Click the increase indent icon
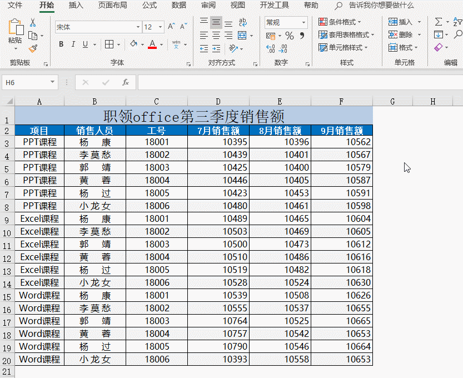This screenshot has width=463, height=378. tap(216, 48)
